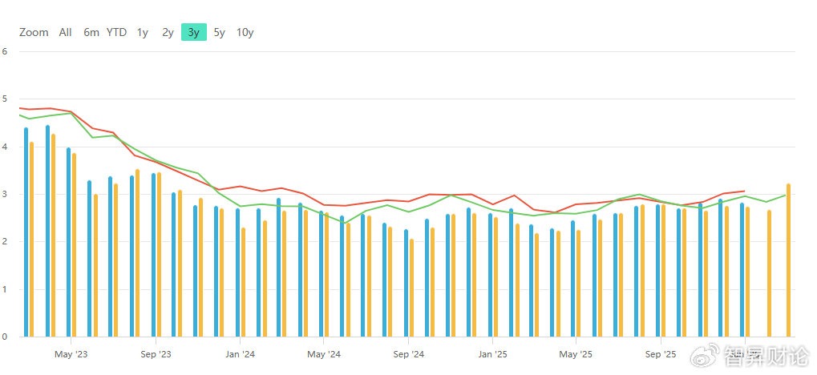Click the red line's rightmost endpoint
Image resolution: width=817 pixels, height=375 pixels.
tap(744, 191)
